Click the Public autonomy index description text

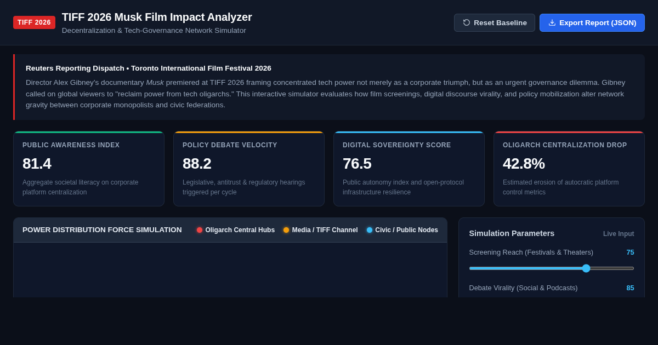coord(403,187)
